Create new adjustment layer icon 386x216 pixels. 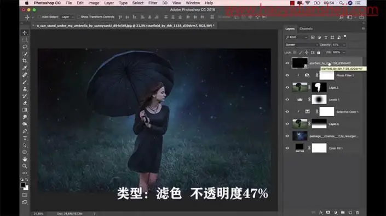pos(335,212)
